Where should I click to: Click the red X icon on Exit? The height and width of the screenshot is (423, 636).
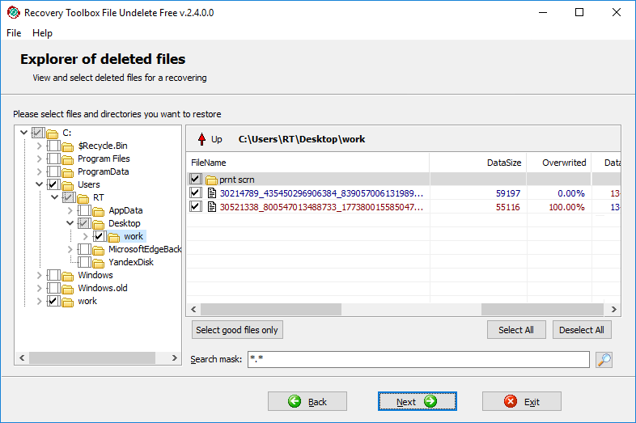pos(511,401)
